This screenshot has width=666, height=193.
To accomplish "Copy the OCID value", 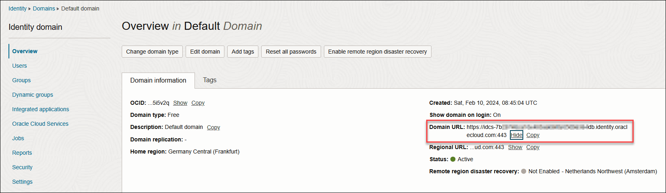I will [x=198, y=103].
